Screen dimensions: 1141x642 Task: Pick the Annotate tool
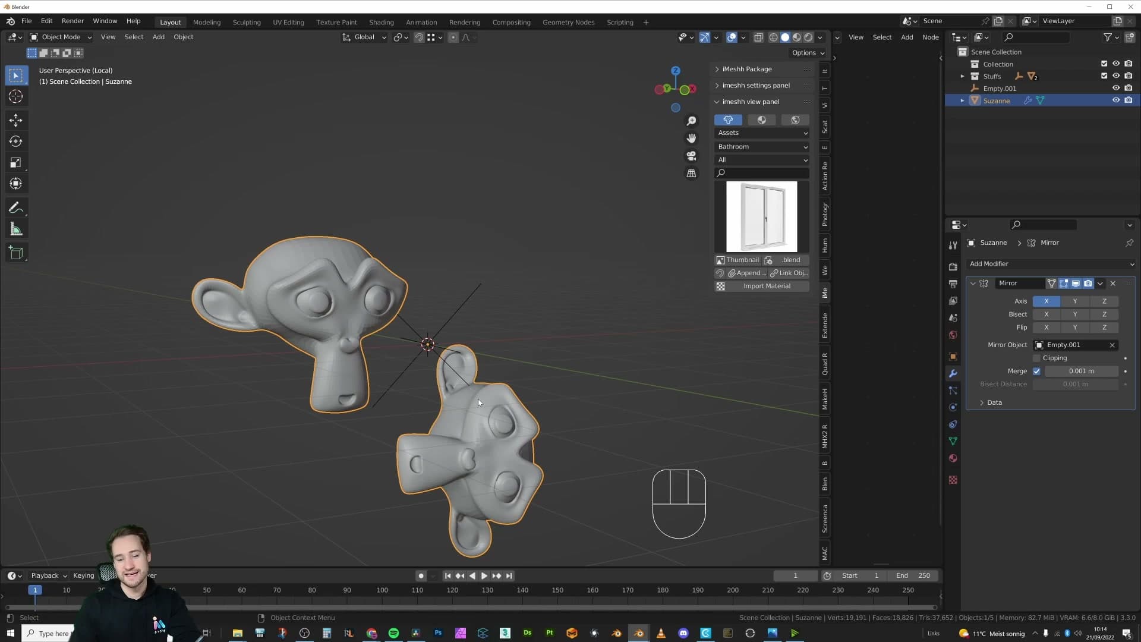click(x=16, y=208)
